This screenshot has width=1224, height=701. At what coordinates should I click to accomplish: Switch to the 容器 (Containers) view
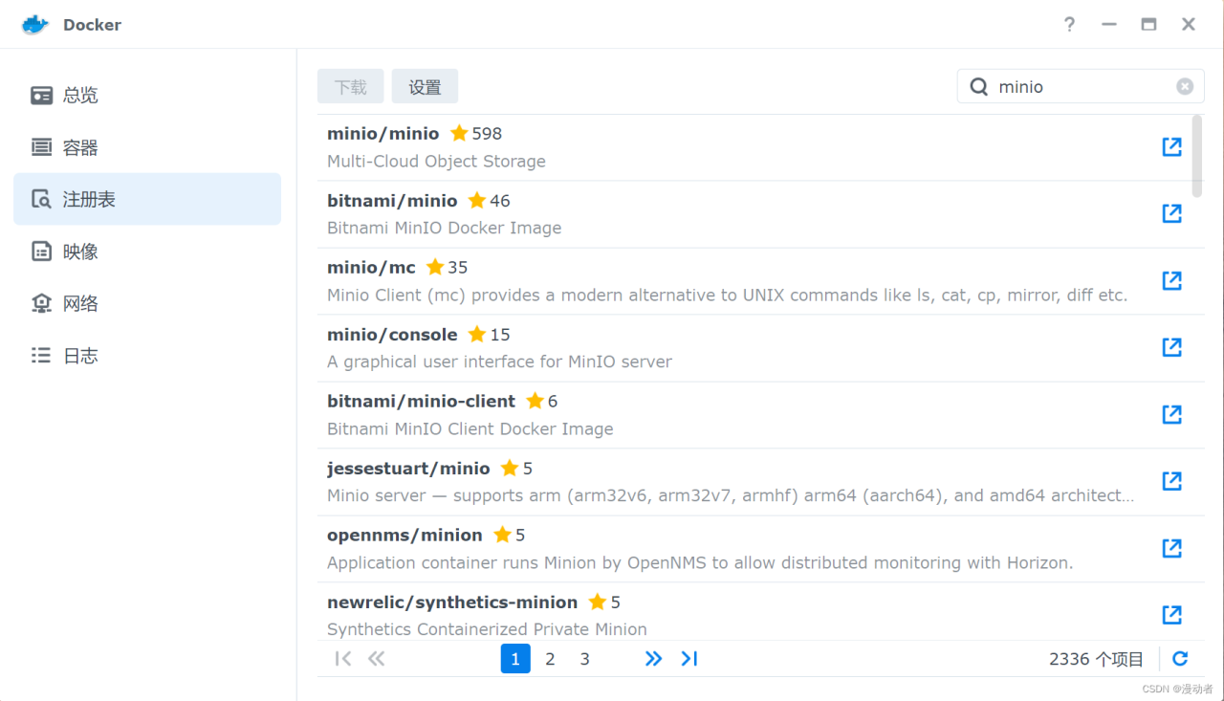coord(80,146)
